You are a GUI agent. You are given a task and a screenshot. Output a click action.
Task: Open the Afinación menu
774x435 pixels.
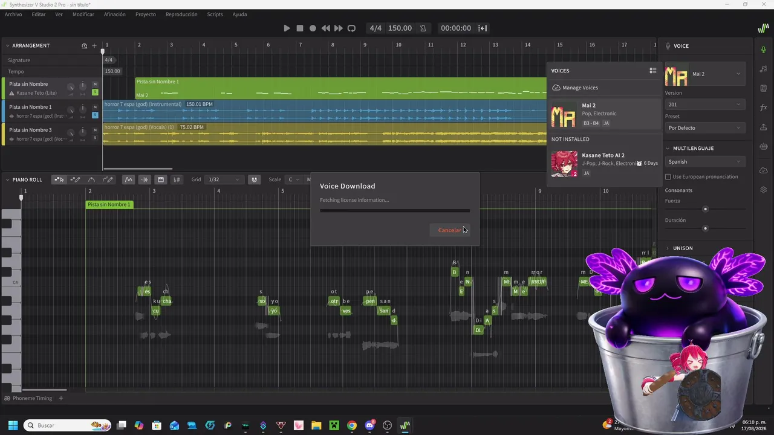click(115, 14)
